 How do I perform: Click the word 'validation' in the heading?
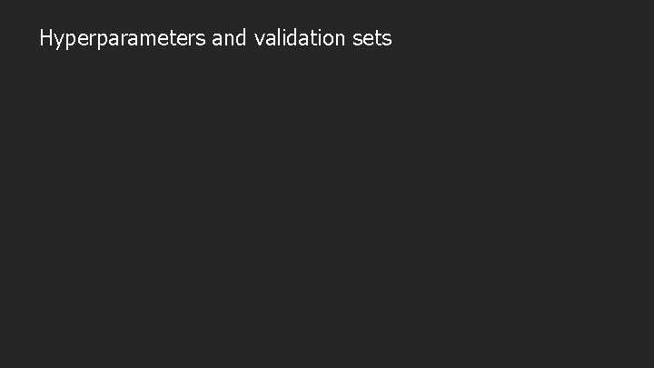tap(300, 37)
